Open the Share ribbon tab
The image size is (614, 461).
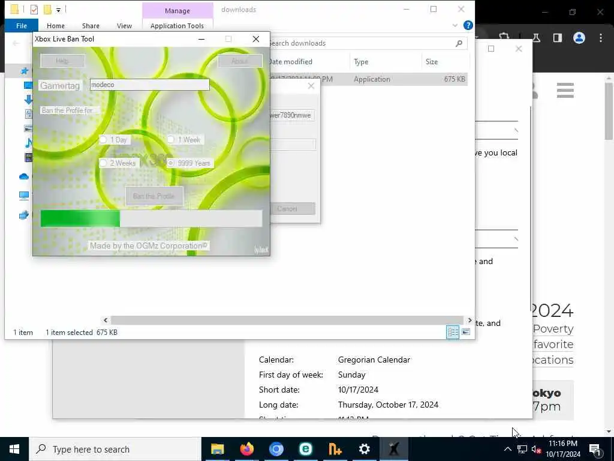point(91,26)
